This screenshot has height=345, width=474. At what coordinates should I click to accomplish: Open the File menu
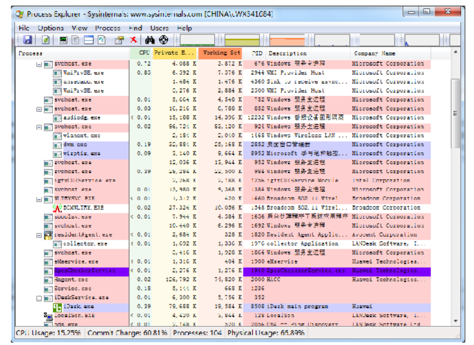pyautogui.click(x=24, y=28)
